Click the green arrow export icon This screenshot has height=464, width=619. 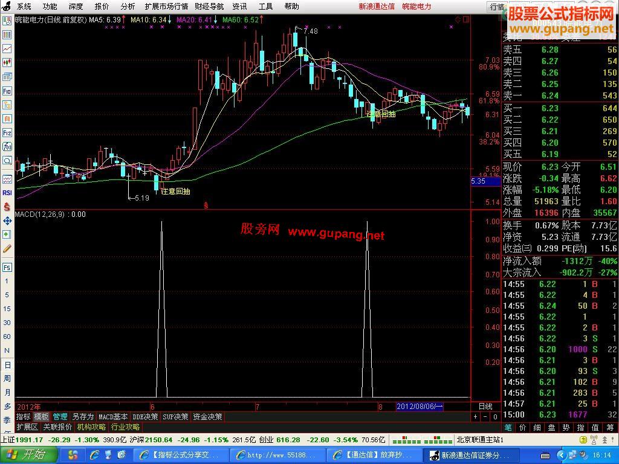[x=7, y=235]
